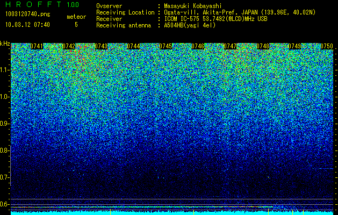Click the 0748 time marker
The width and height of the screenshot is (338, 215).
[263, 46]
